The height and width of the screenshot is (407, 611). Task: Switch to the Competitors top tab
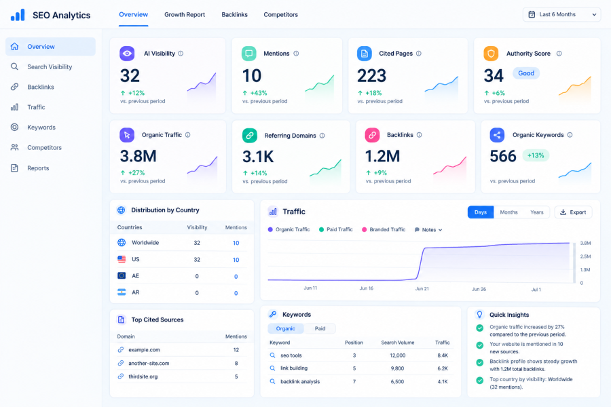[x=280, y=15]
